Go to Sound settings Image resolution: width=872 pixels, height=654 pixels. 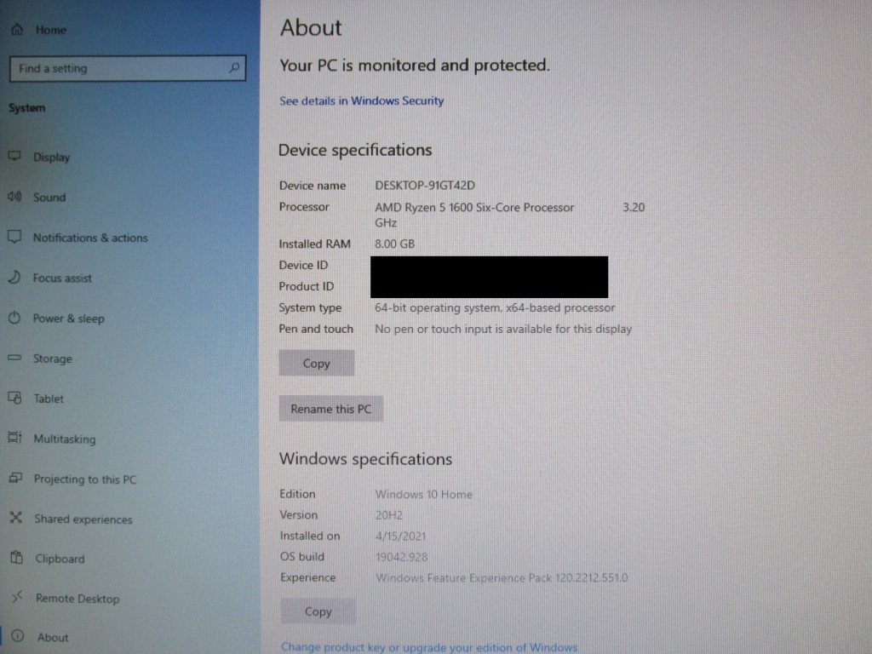click(x=49, y=198)
